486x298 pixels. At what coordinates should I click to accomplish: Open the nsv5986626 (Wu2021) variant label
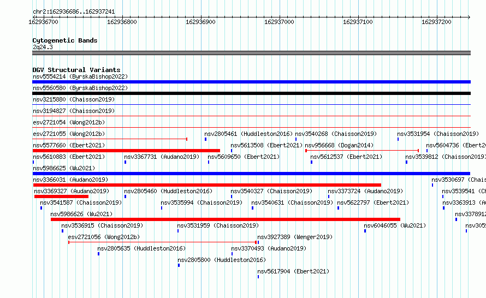[x=81, y=214]
